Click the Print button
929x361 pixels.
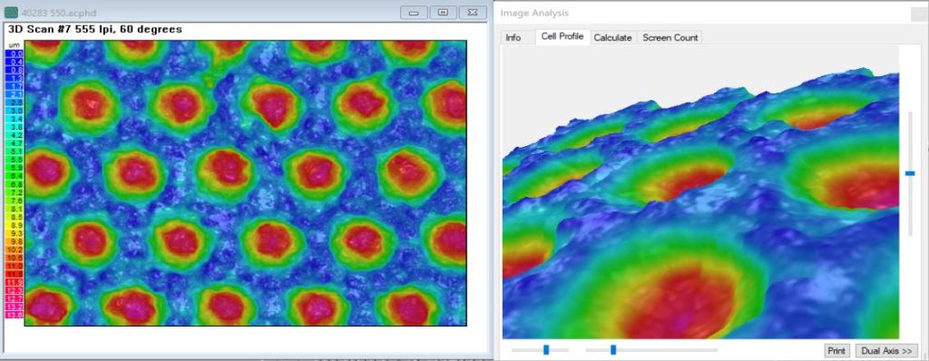[x=836, y=350]
